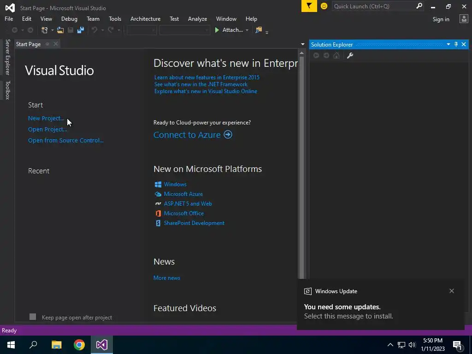The width and height of the screenshot is (472, 354).
Task: Click the Windows Update notification icon
Action: pos(307,291)
